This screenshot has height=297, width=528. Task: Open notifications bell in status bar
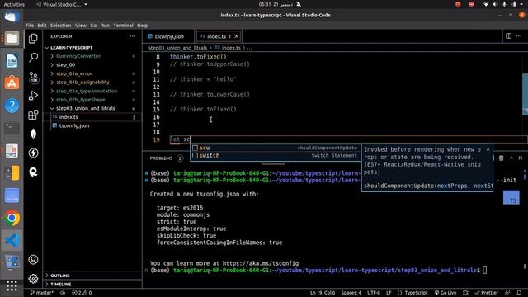tap(519, 293)
